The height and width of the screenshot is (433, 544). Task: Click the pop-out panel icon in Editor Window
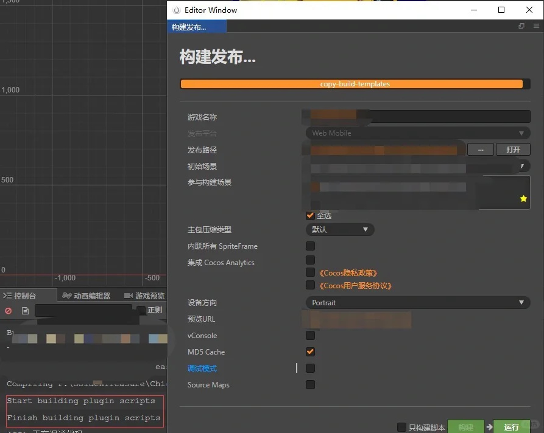pos(521,26)
